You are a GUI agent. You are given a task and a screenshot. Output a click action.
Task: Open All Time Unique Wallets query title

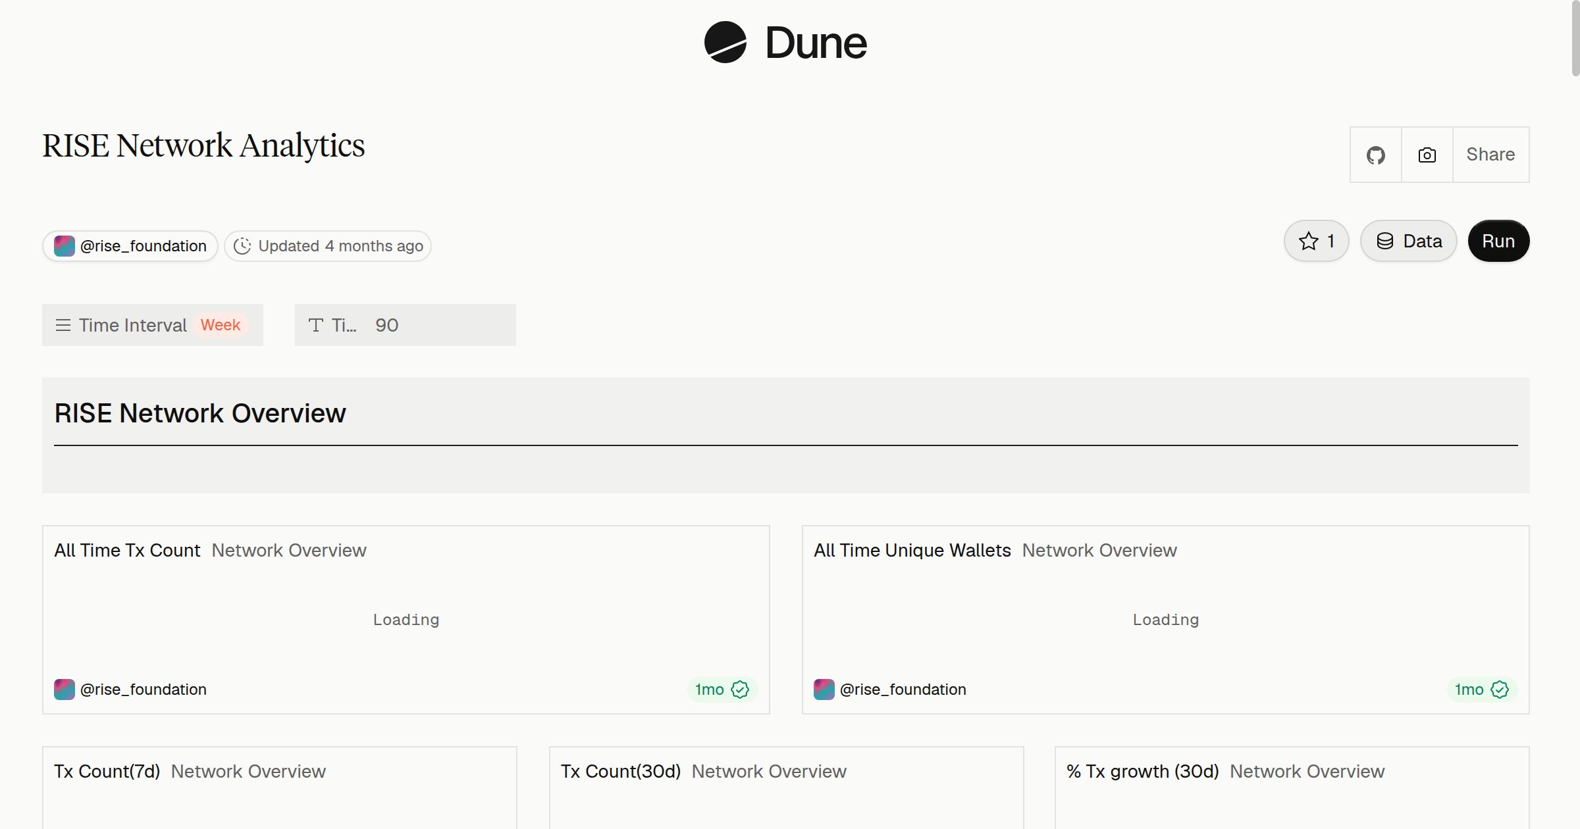pyautogui.click(x=912, y=550)
